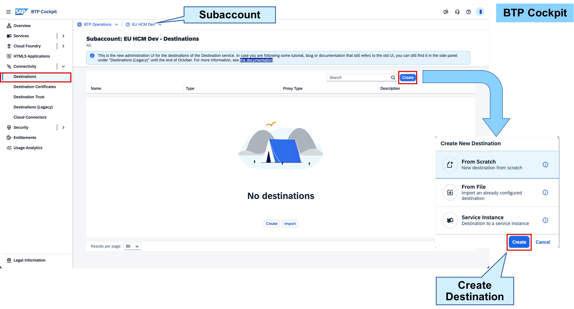
Task: Click the Entitlements icon in the sidebar
Action: (x=9, y=138)
